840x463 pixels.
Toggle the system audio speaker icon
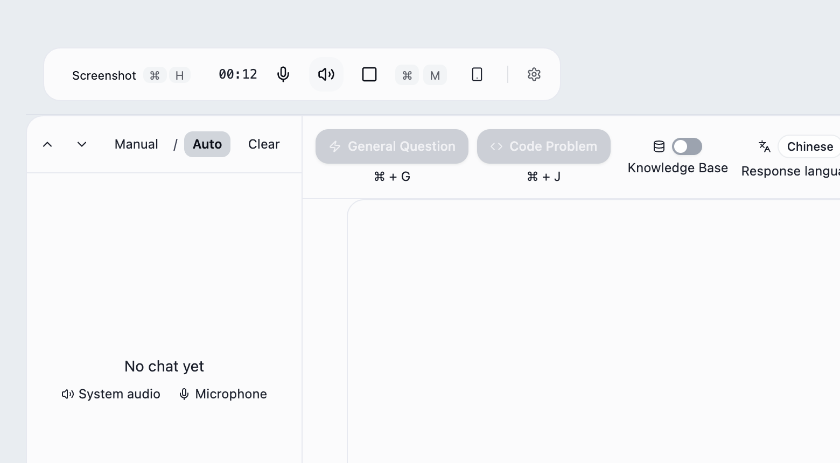click(326, 74)
